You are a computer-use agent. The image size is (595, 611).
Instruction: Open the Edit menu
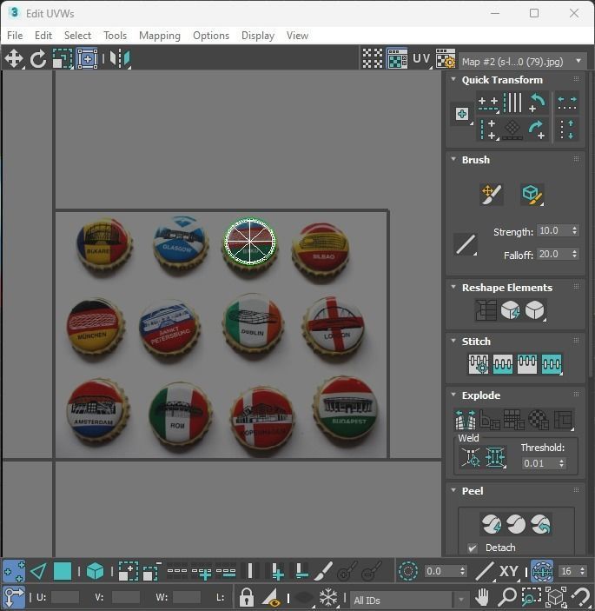click(x=43, y=36)
